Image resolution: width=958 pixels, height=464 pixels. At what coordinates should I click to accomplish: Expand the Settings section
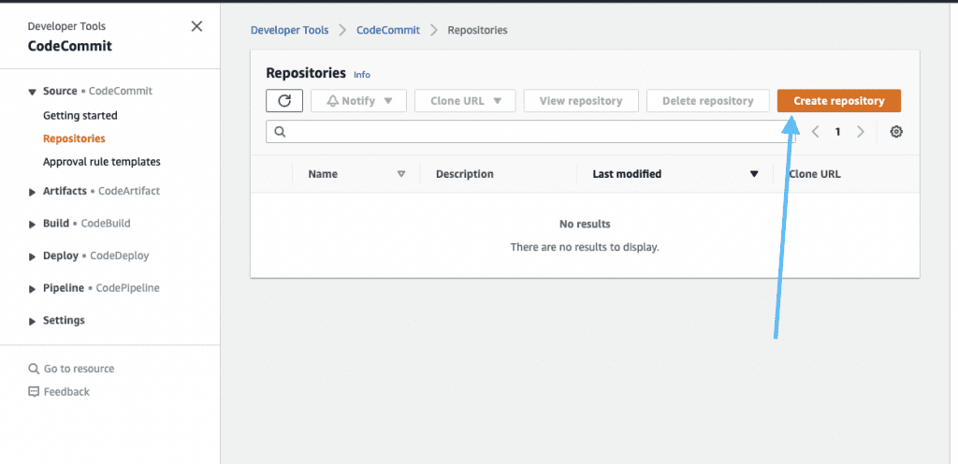click(x=33, y=321)
